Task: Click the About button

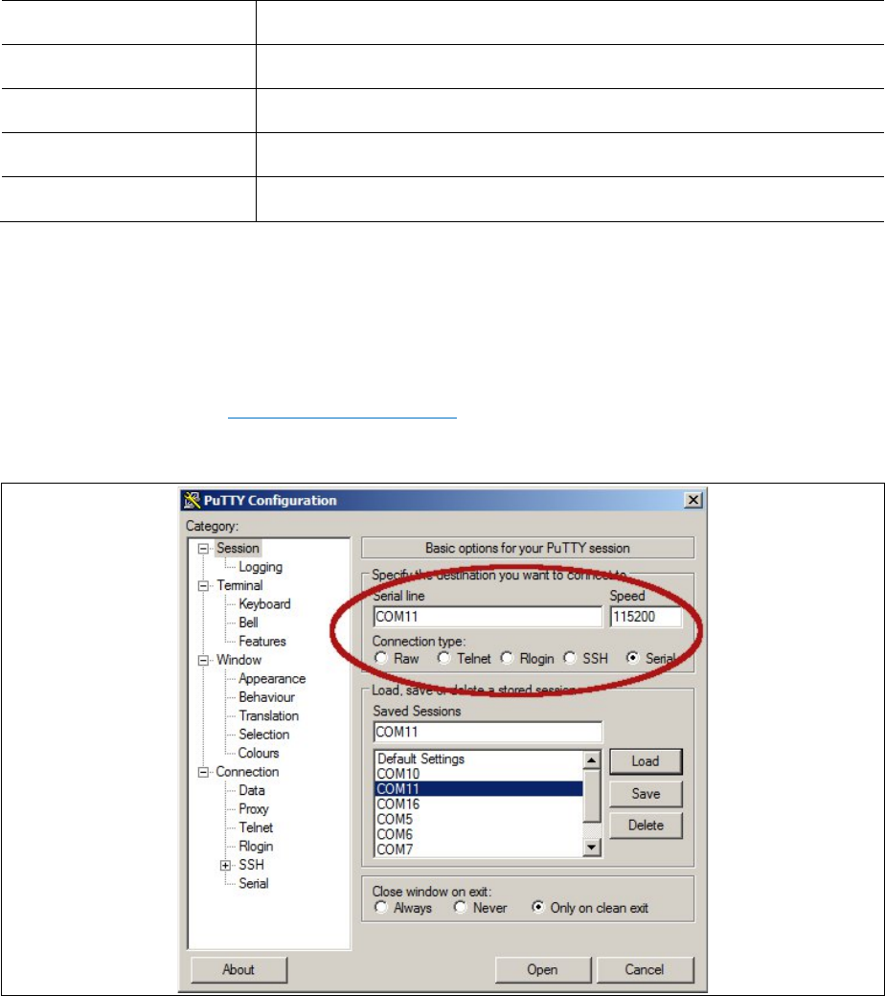Action: (x=238, y=970)
